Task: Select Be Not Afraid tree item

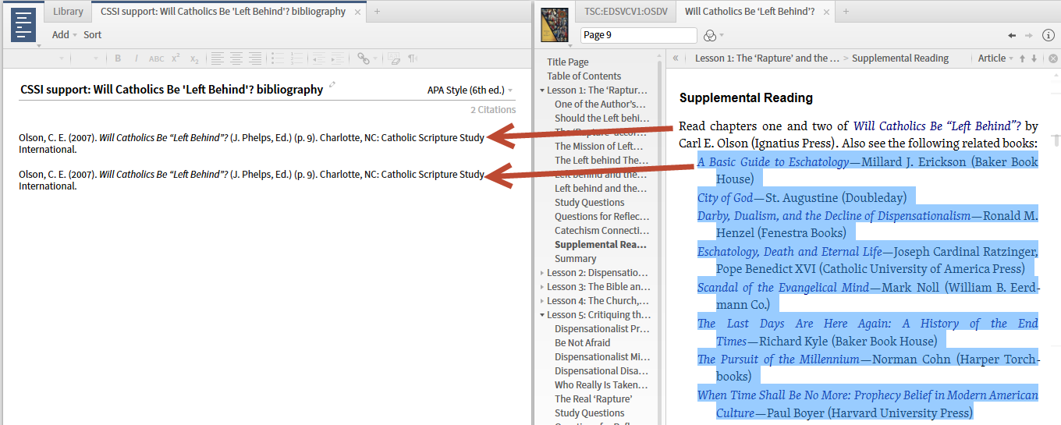Action: pos(583,343)
